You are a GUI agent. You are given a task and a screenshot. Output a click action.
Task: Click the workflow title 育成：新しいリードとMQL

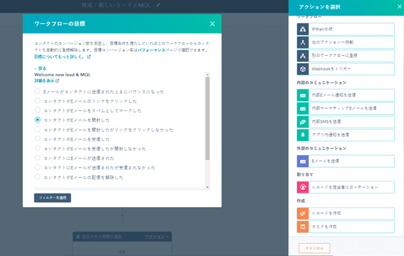click(116, 5)
